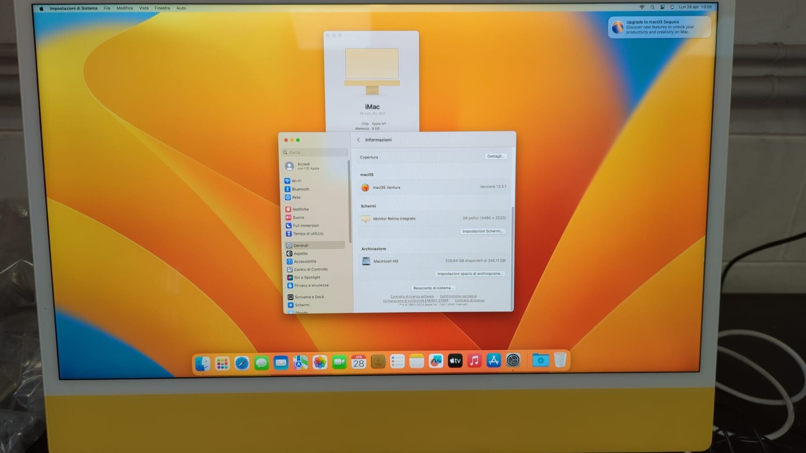
Task: Open Photos from the Dock
Action: point(320,362)
